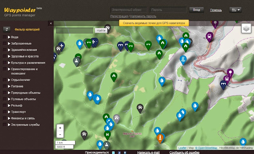Expand the Природные объекты triangle
This screenshot has width=254, height=154.
(x=9, y=93)
